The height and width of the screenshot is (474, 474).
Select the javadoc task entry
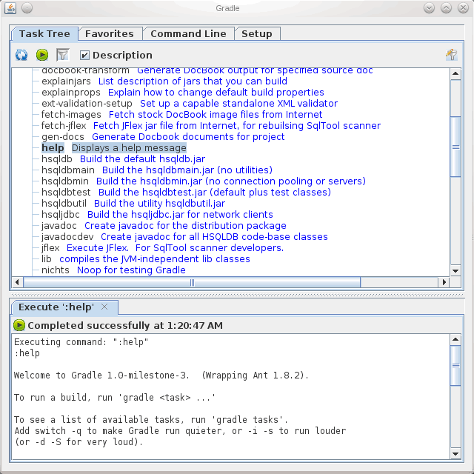click(59, 226)
